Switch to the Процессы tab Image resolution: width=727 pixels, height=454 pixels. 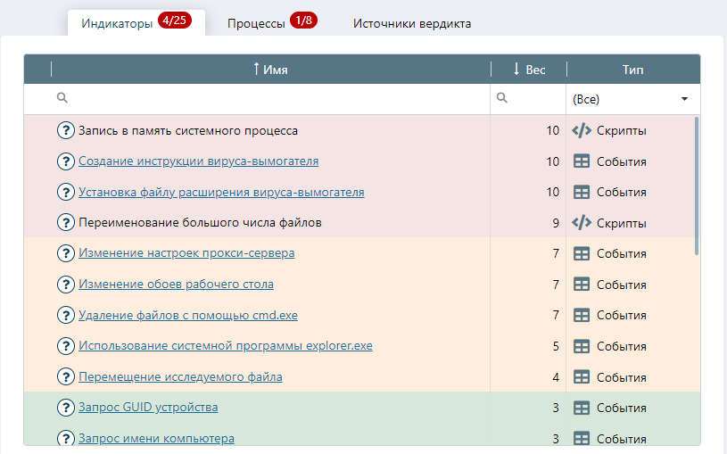[271, 23]
